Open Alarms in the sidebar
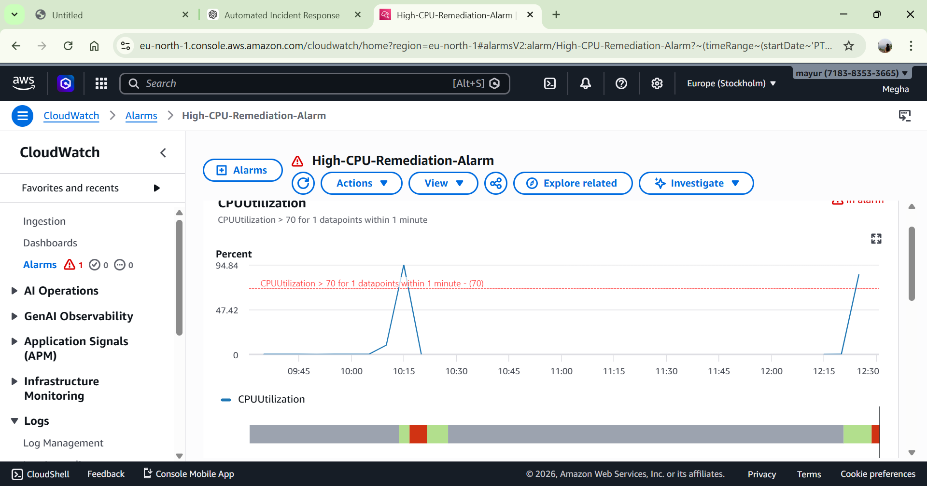This screenshot has width=927, height=486. tap(40, 265)
